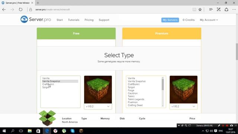Click the recorder camera snapshot icon

231,125
